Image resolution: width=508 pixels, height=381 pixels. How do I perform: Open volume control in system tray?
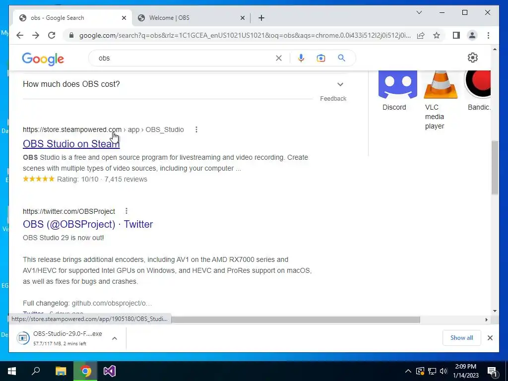click(444, 371)
